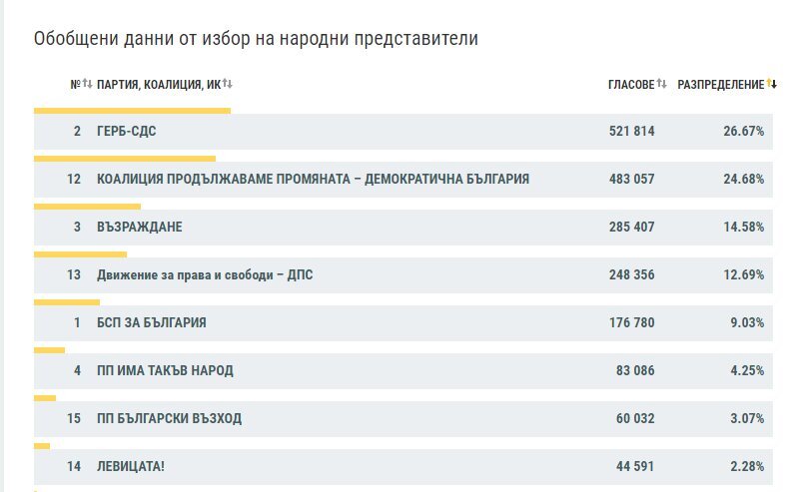The image size is (797, 492).
Task: Select the ЛЕВИЦАТА! row
Action: [x=403, y=467]
